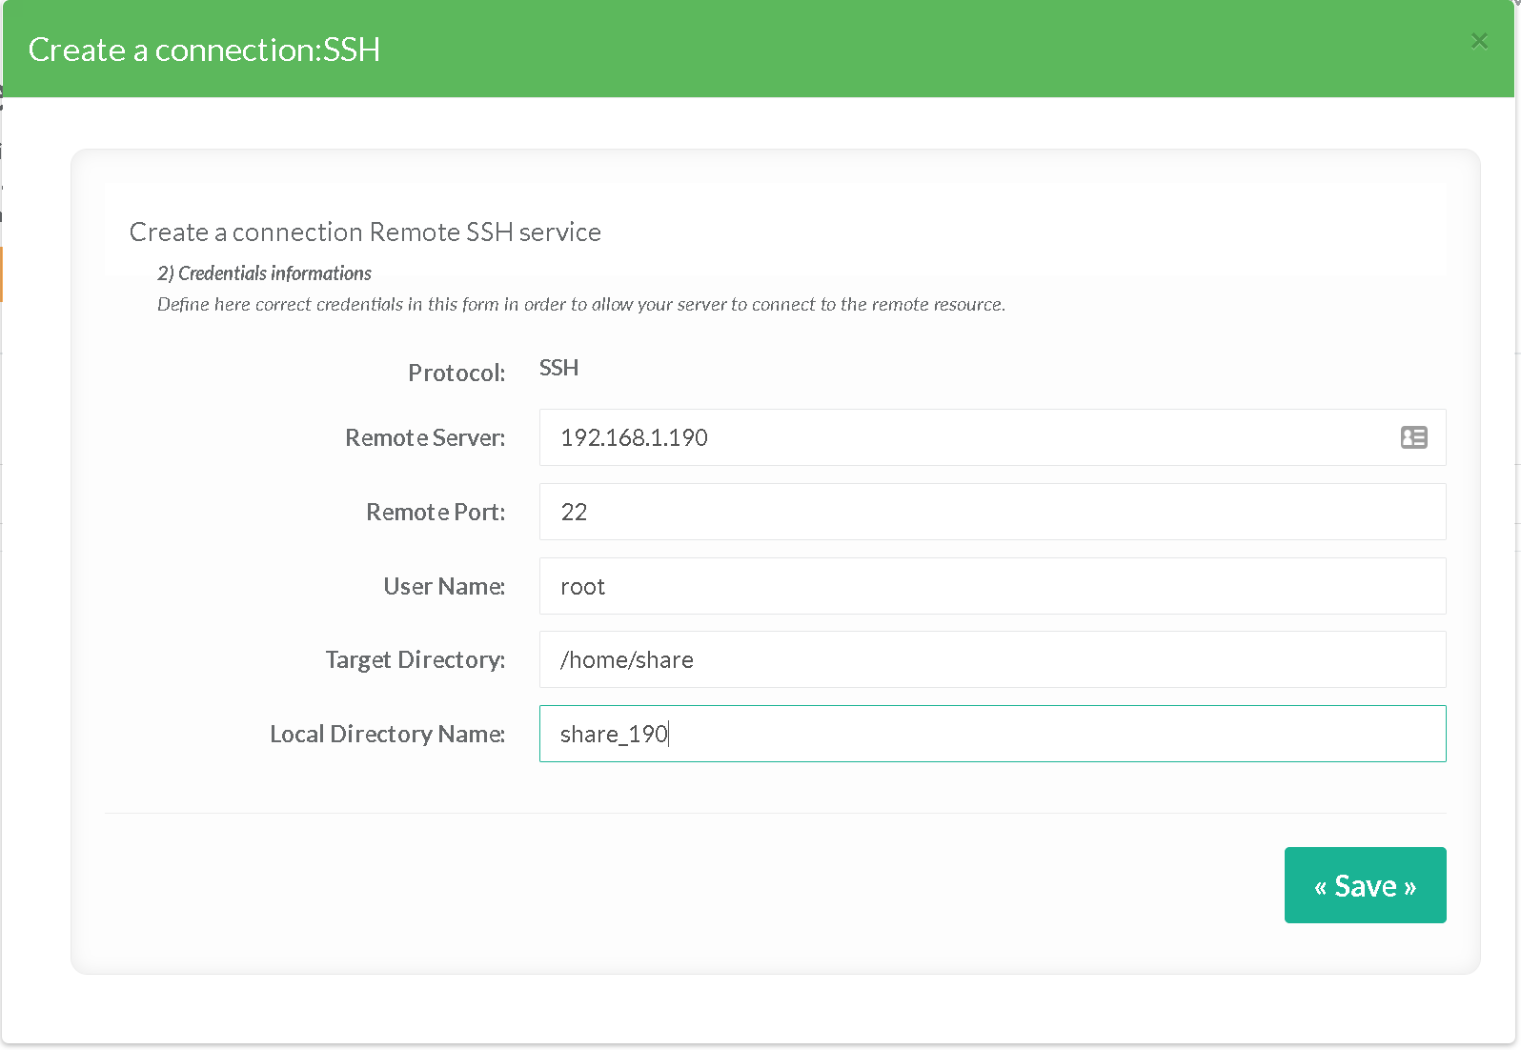Click the contact card icon in Remote Server
Viewport: 1521px width, 1050px height.
click(1413, 437)
